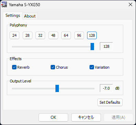Viewport: 136px width, 125px height.
Task: Disable the Chorus effect checkbox
Action: click(x=53, y=67)
